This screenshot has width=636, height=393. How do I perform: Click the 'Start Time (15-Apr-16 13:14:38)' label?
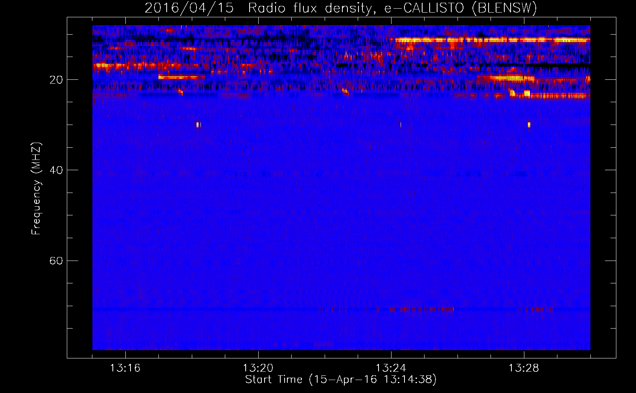[341, 380]
